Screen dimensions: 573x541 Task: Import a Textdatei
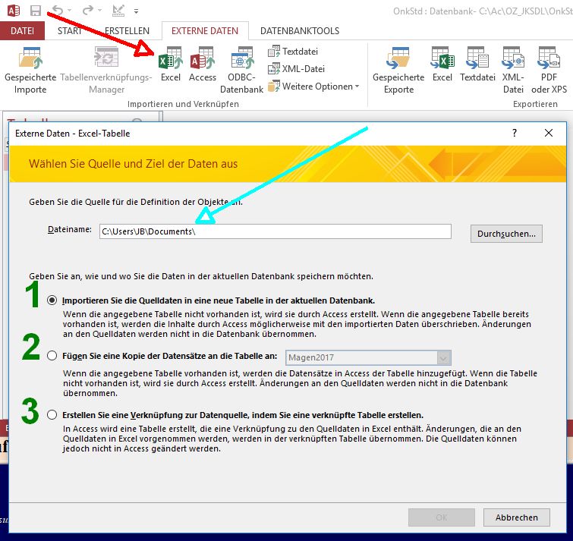pyautogui.click(x=293, y=52)
